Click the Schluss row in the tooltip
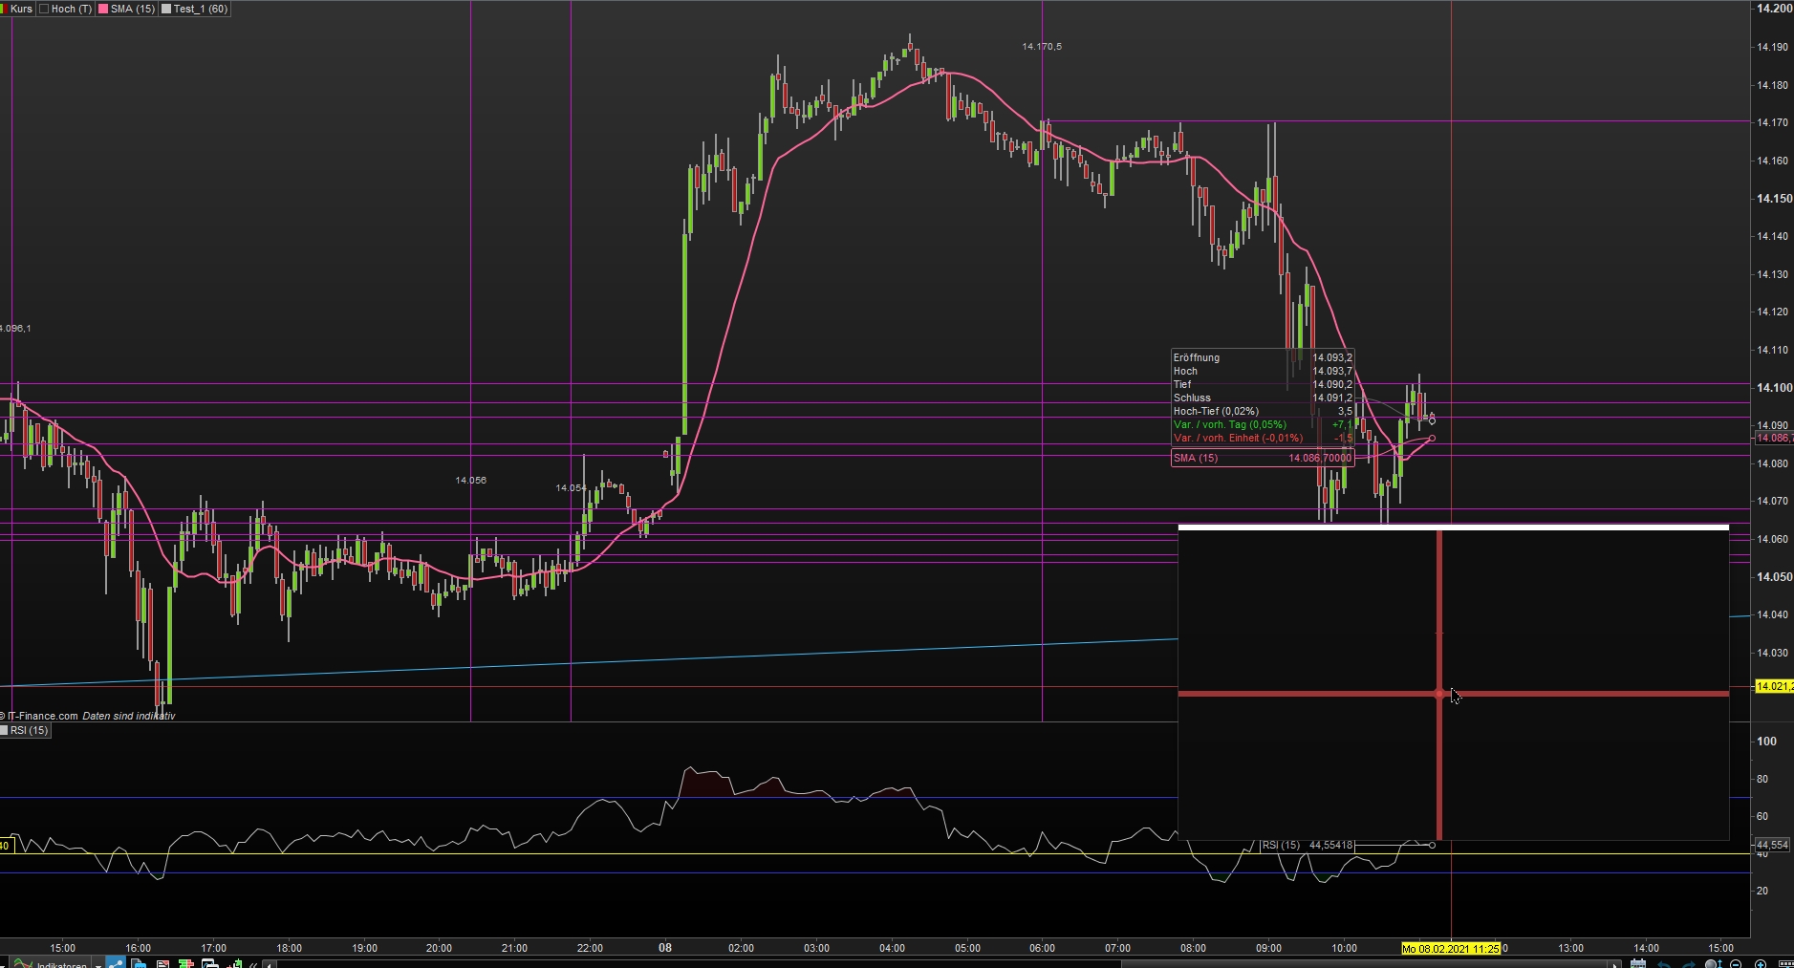This screenshot has width=1794, height=968. click(1263, 398)
